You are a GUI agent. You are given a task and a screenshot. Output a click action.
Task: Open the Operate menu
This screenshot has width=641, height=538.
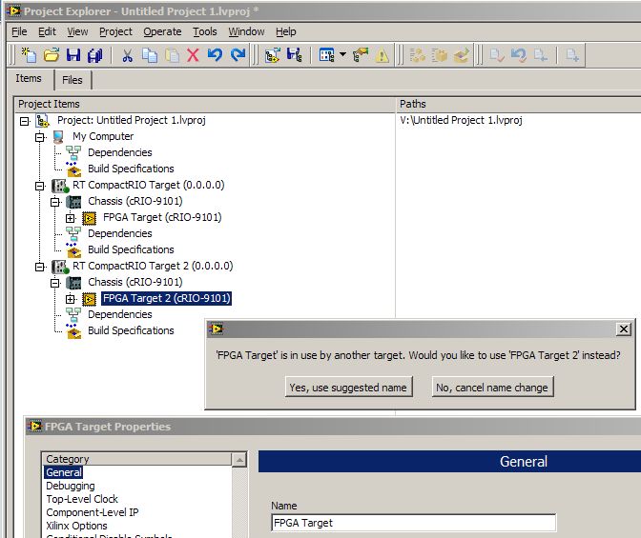coord(162,31)
